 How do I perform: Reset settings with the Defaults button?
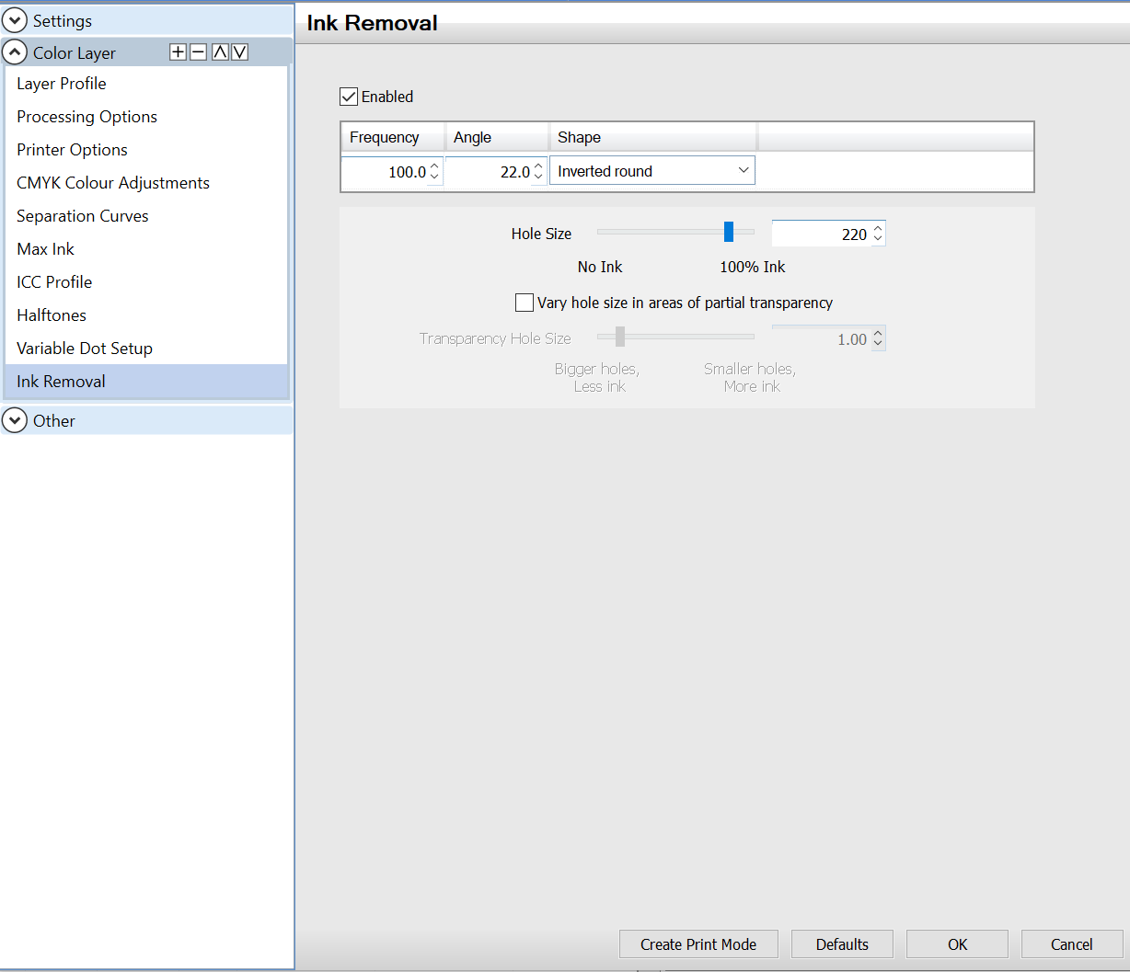tap(842, 944)
